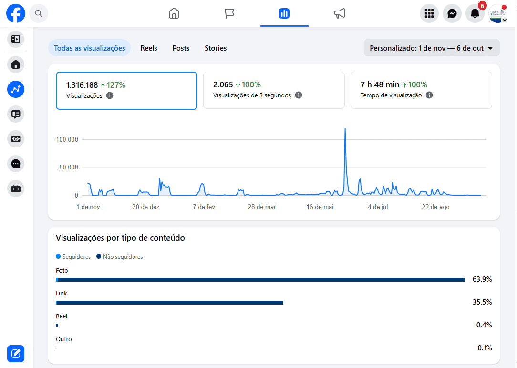The image size is (517, 368).
Task: Open the sidebar messages bubble icon
Action: point(15,164)
